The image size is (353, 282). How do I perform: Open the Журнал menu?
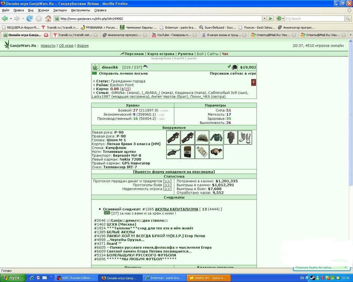point(43,10)
